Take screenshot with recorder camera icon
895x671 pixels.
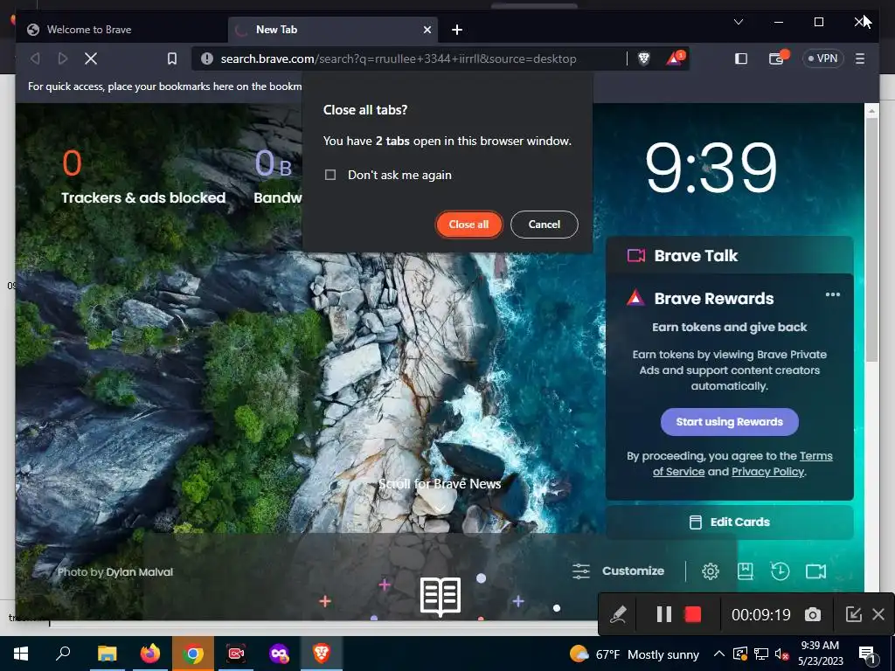(813, 614)
